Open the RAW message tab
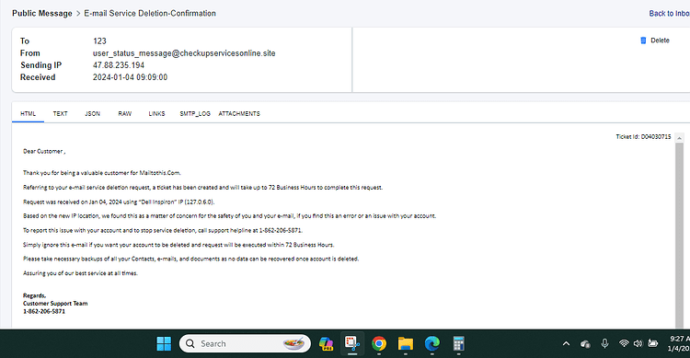The width and height of the screenshot is (690, 358). click(125, 113)
